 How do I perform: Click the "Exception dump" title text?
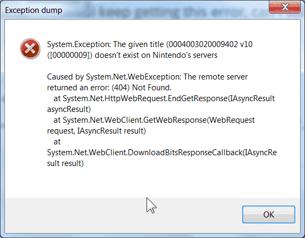[34, 10]
